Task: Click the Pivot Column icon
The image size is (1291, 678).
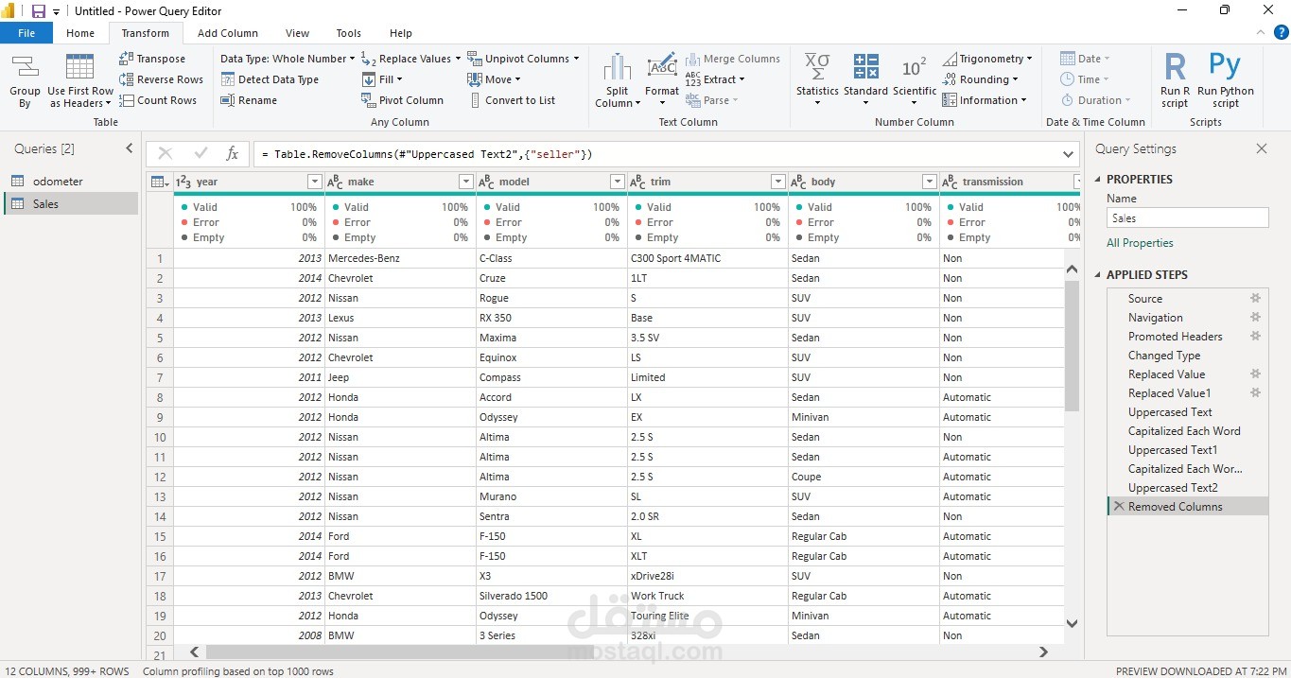Action: tap(369, 100)
